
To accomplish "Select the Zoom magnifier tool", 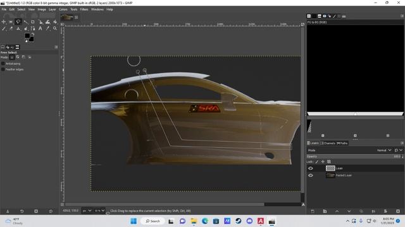I will [x=55, y=28].
